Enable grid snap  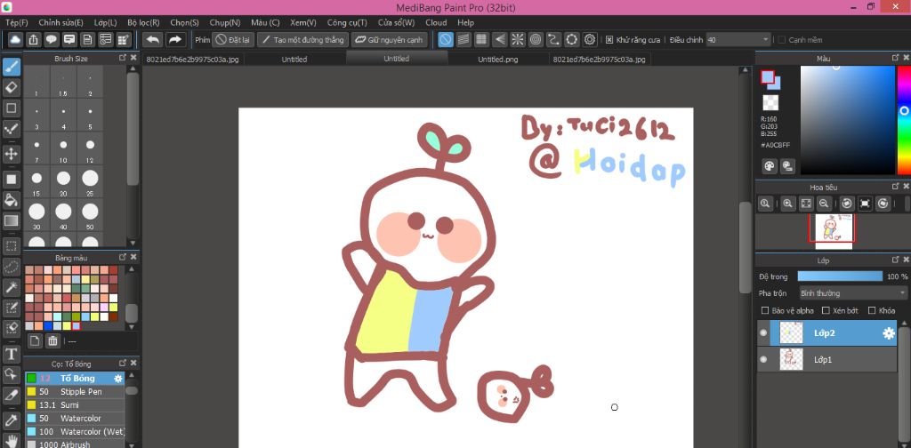(481, 39)
